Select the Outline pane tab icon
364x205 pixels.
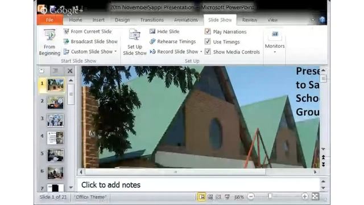(56, 71)
